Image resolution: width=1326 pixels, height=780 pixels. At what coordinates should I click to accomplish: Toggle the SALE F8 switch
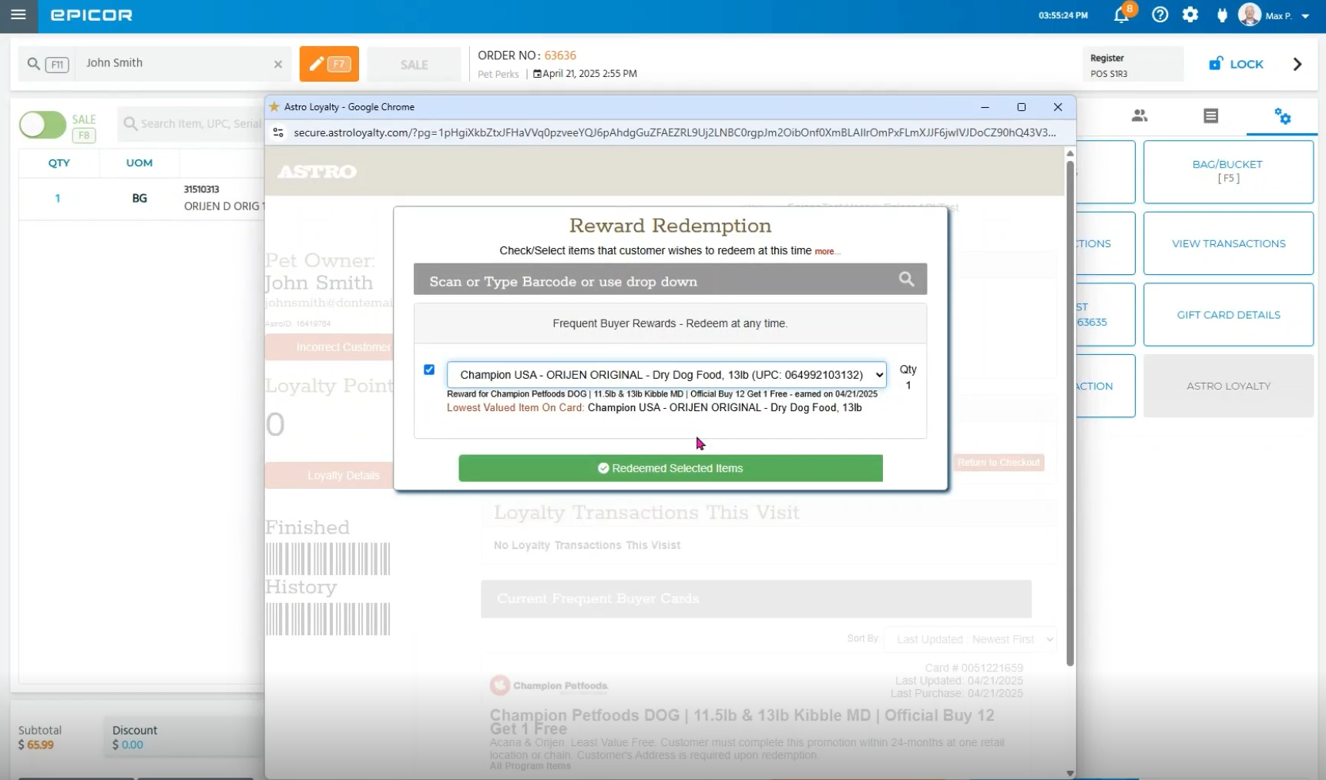click(42, 125)
